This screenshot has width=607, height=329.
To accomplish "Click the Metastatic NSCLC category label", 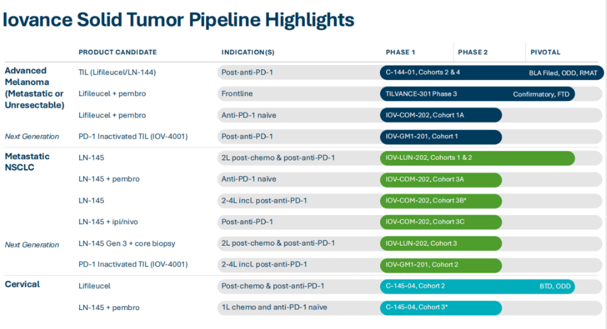I will tap(27, 162).
